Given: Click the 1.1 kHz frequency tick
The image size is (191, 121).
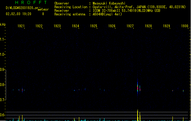Looking at the screenshot, I should 2,39.
